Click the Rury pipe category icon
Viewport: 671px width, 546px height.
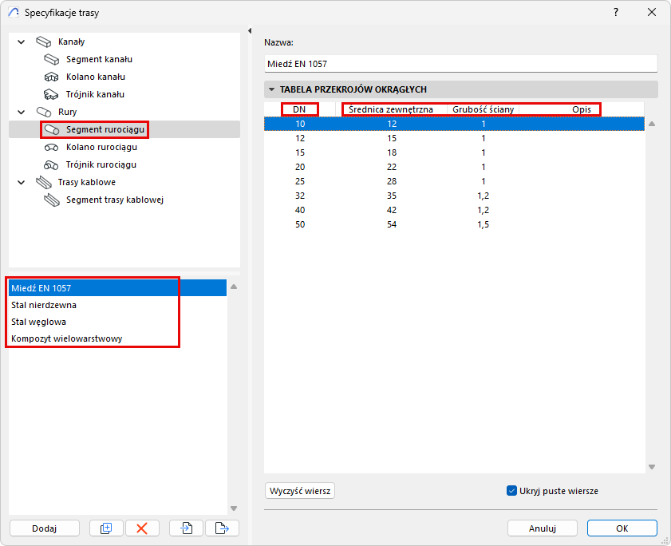(44, 112)
